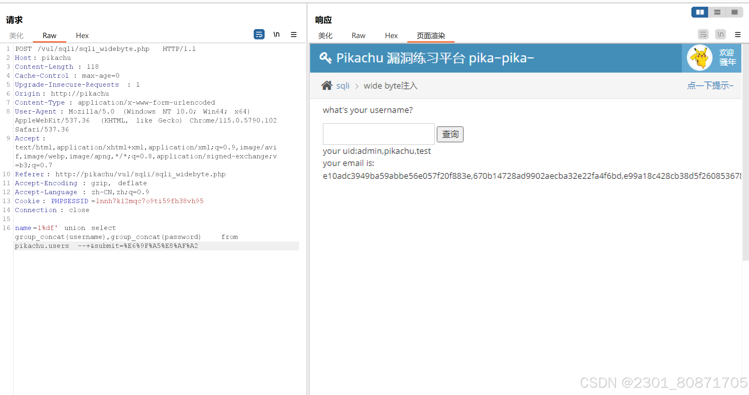The height and width of the screenshot is (395, 749).
Task: Select side-by-side layout icon
Action: (x=700, y=12)
